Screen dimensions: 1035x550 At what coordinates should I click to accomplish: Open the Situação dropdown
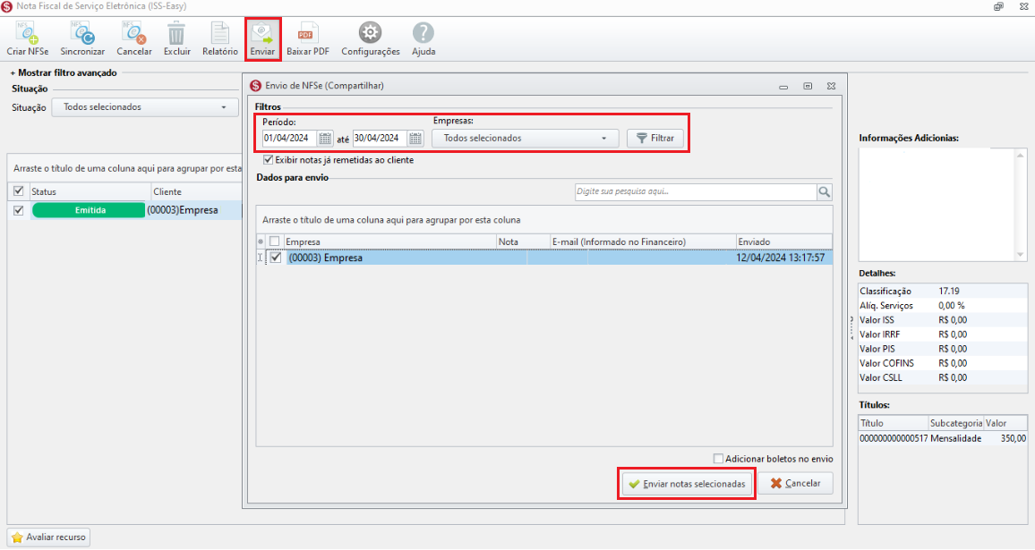pos(145,106)
